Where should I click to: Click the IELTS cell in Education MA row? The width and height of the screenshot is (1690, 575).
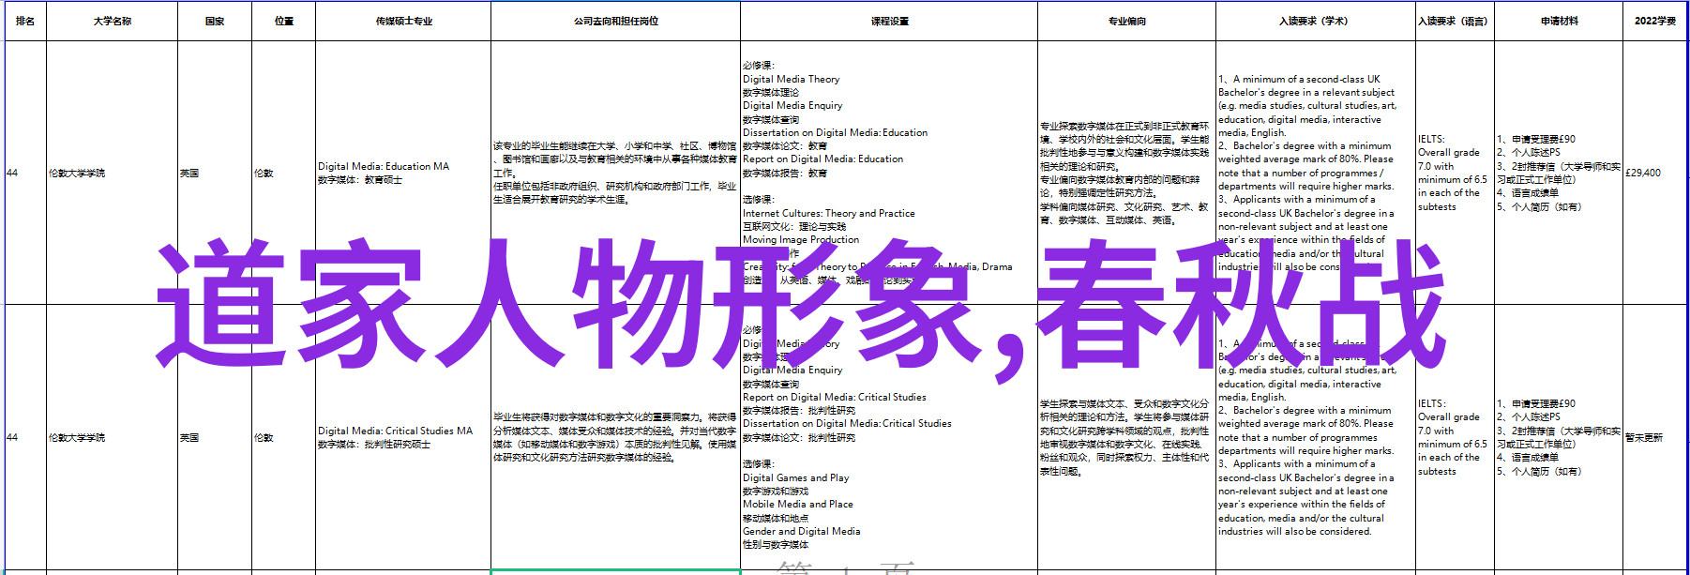[x=1455, y=173]
